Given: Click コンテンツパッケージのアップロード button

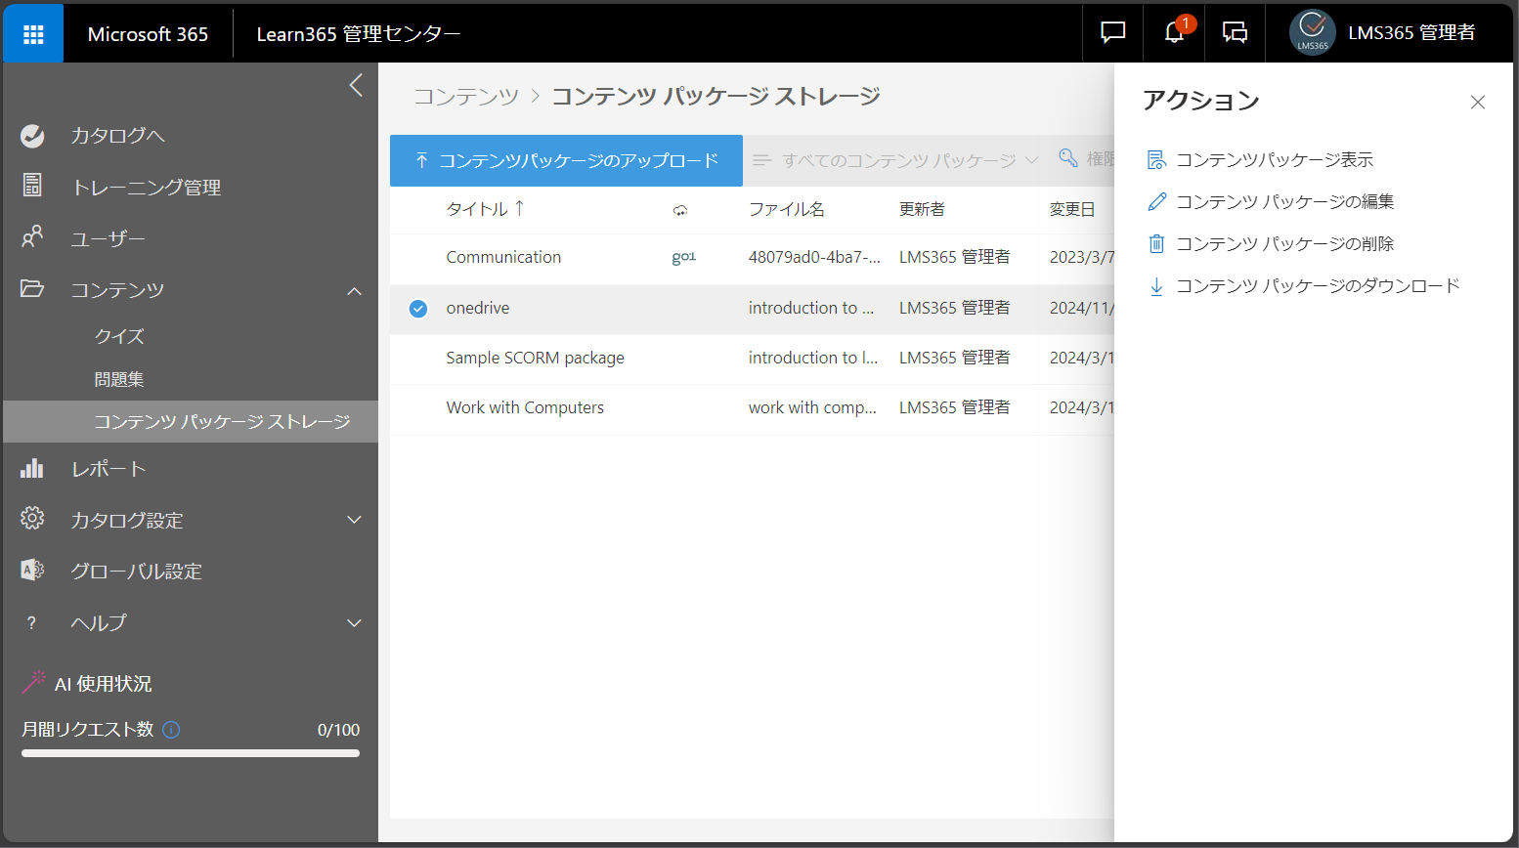Looking at the screenshot, I should tap(566, 160).
